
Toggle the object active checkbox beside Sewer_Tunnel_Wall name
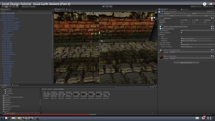click(162, 11)
